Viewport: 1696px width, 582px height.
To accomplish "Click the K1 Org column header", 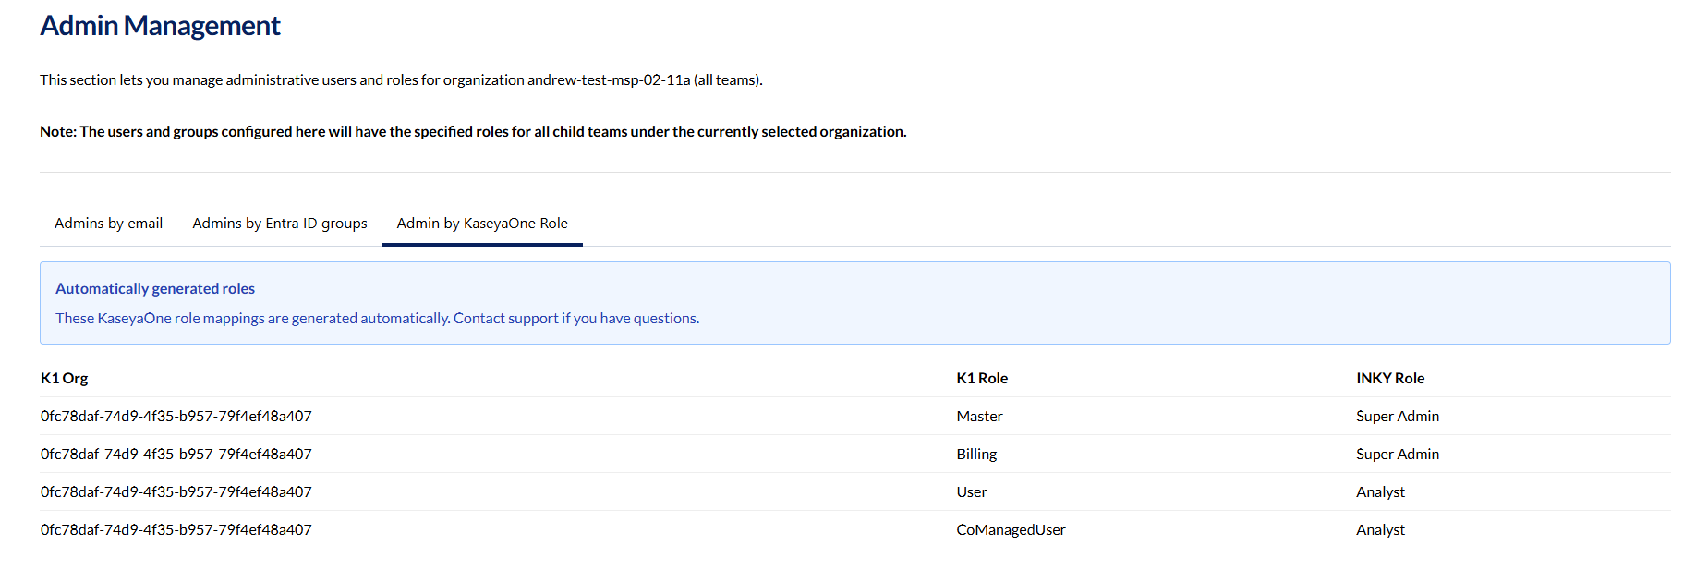I will (x=65, y=379).
